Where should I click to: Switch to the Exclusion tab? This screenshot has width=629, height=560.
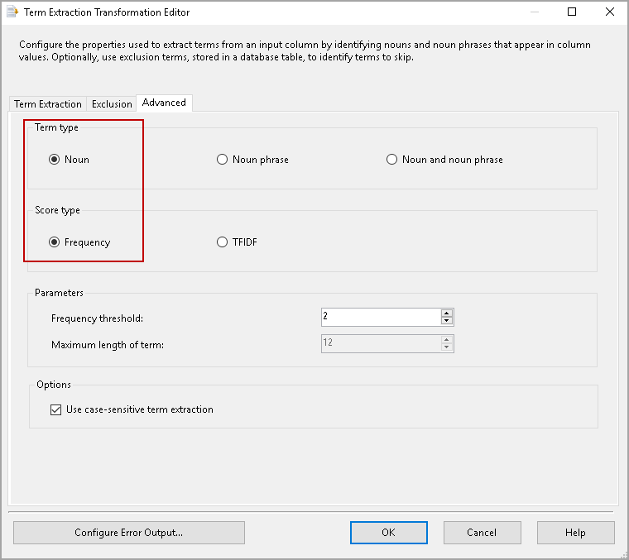pos(112,104)
